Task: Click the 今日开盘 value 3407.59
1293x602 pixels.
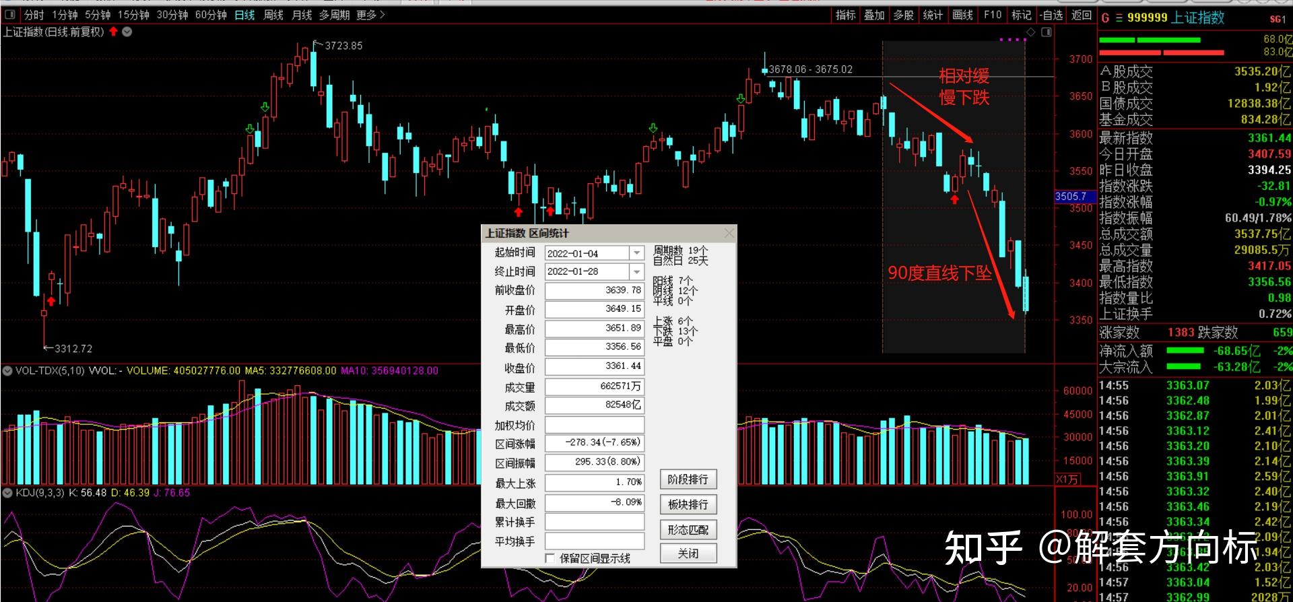Action: [x=1269, y=154]
